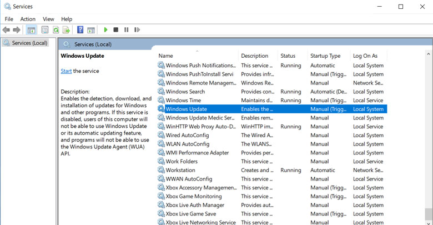Click the Back arrow in the toolbar
This screenshot has width=433, height=225.
point(6,30)
